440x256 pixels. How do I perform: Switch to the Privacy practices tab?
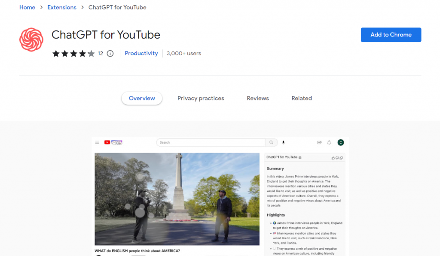pyautogui.click(x=201, y=98)
